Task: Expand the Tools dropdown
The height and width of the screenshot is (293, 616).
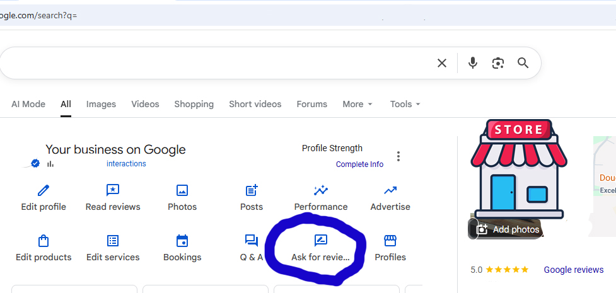Action: tap(405, 104)
